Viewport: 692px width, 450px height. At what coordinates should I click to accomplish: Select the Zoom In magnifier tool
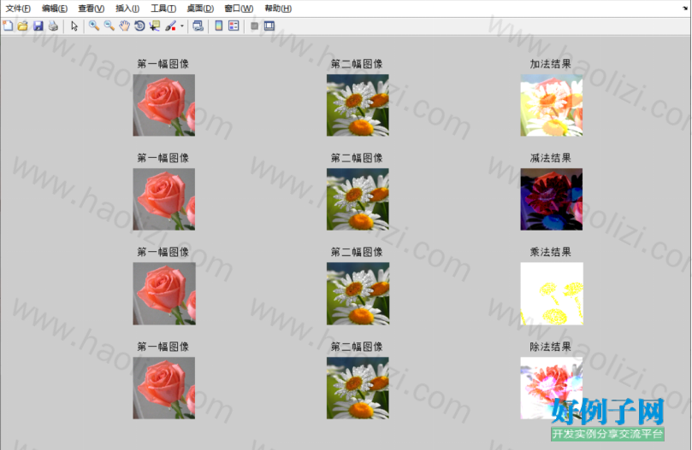tap(93, 26)
